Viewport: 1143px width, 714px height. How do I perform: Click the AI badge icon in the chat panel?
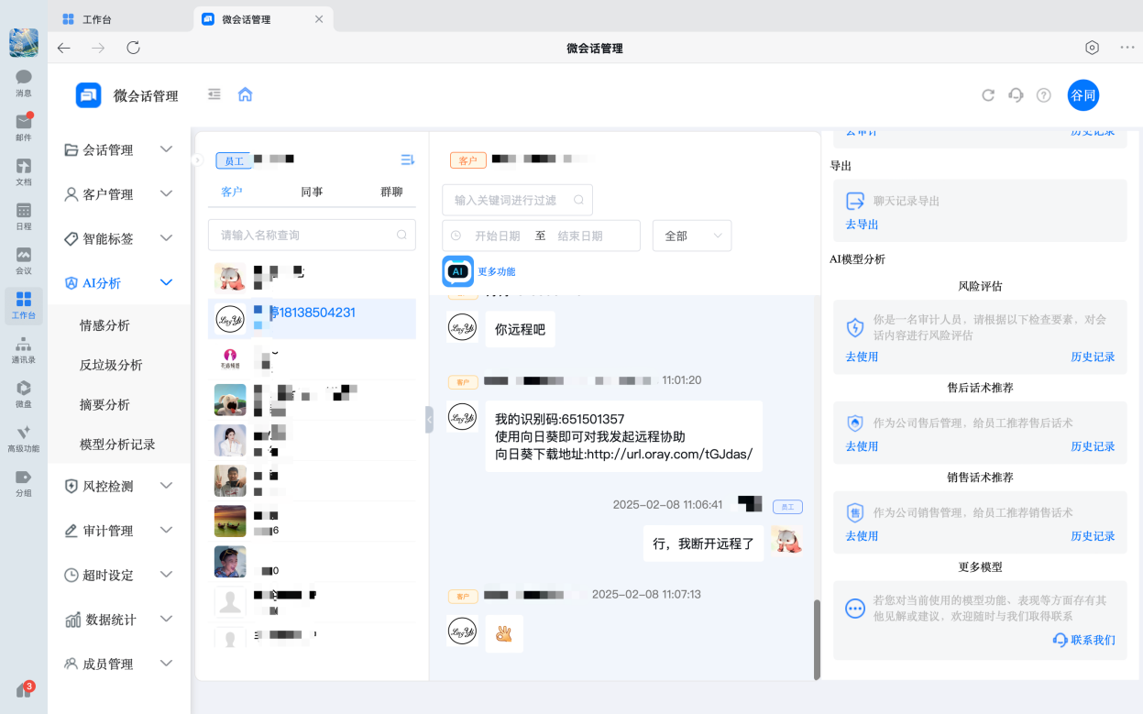(x=456, y=270)
